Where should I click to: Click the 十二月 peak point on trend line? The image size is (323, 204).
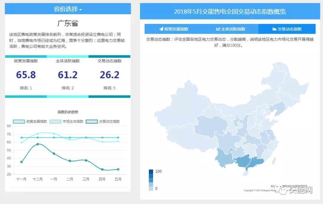38,144
